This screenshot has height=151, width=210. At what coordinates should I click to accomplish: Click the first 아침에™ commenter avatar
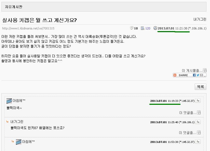[x=9, y=101]
